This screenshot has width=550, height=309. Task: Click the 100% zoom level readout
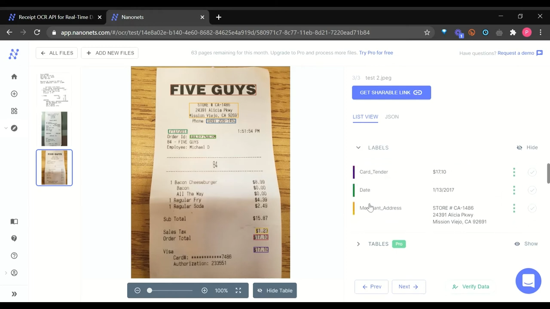(x=221, y=291)
